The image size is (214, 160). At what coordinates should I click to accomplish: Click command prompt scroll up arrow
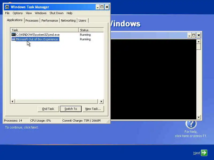198,42
